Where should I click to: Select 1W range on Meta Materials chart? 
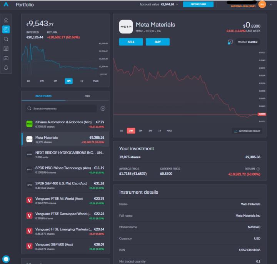point(131,131)
